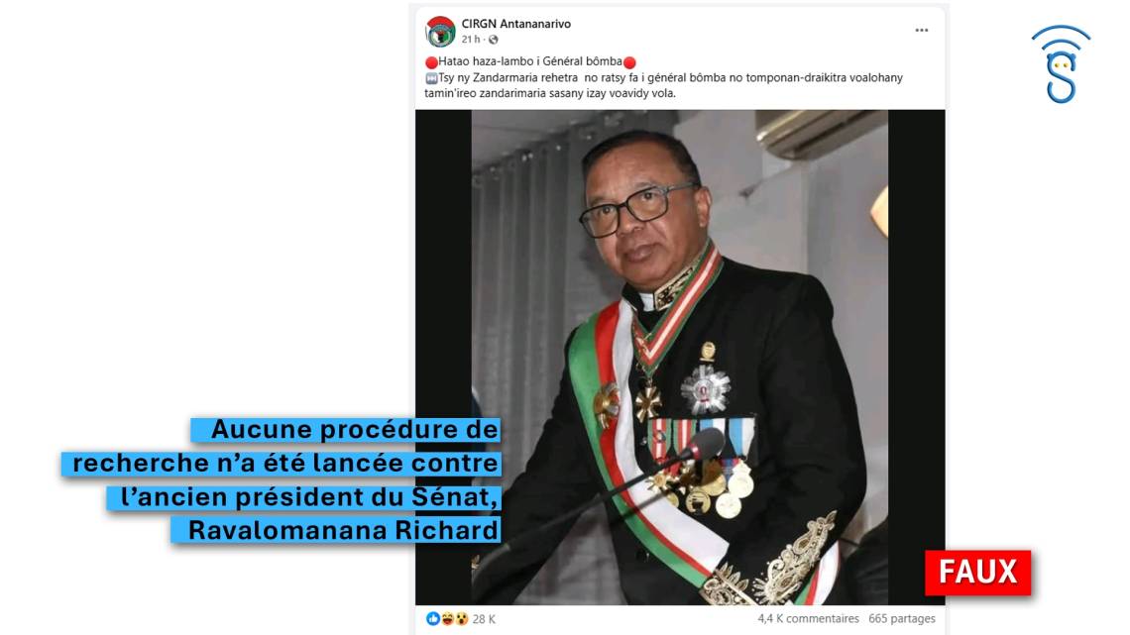Click the arrow emoji before 'Tsy ny Zandarmaria'

[431, 77]
